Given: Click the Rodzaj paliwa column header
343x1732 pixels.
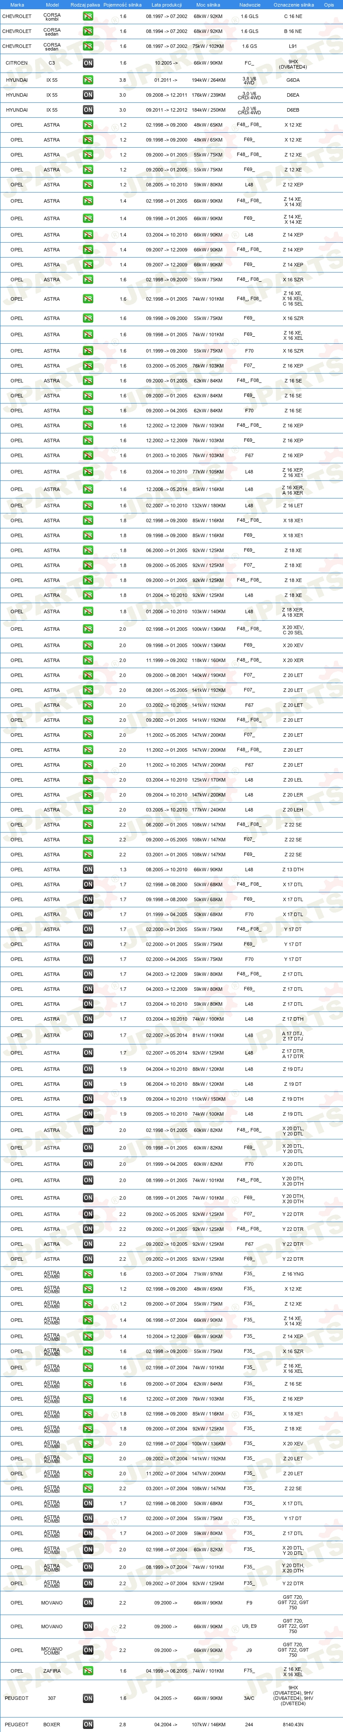Looking at the screenshot, I should pos(85,5).
